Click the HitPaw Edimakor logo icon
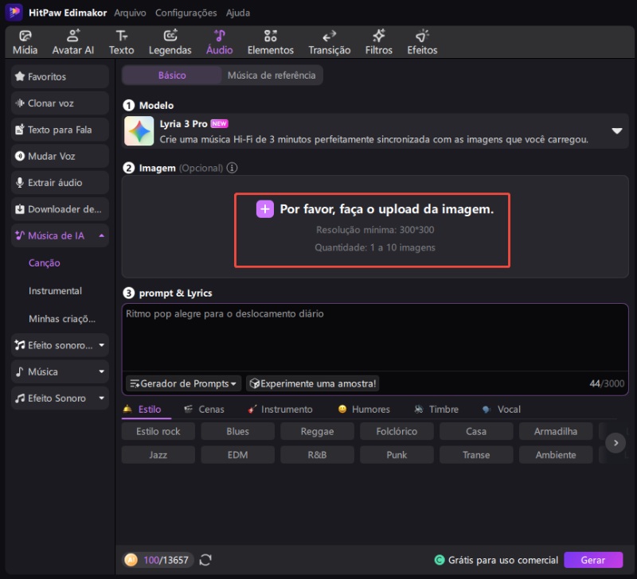Screen dimensions: 637x579 click(14, 12)
